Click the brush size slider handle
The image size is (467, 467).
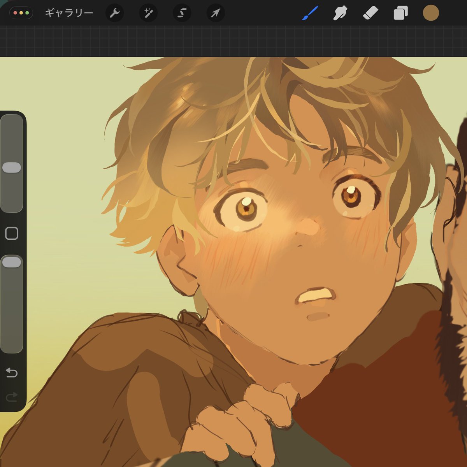pyautogui.click(x=12, y=168)
